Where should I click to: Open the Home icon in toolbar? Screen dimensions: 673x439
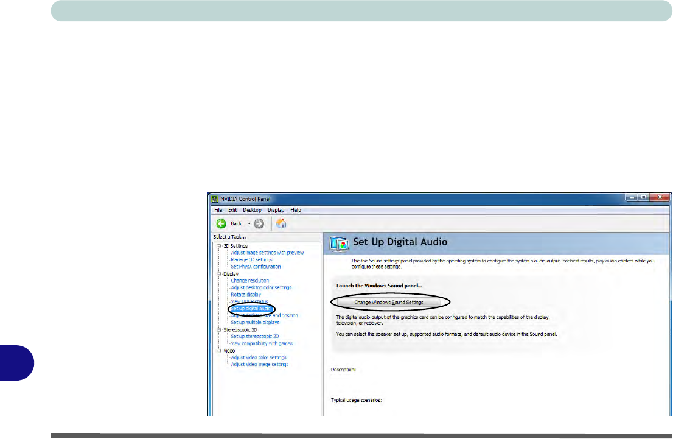click(281, 223)
